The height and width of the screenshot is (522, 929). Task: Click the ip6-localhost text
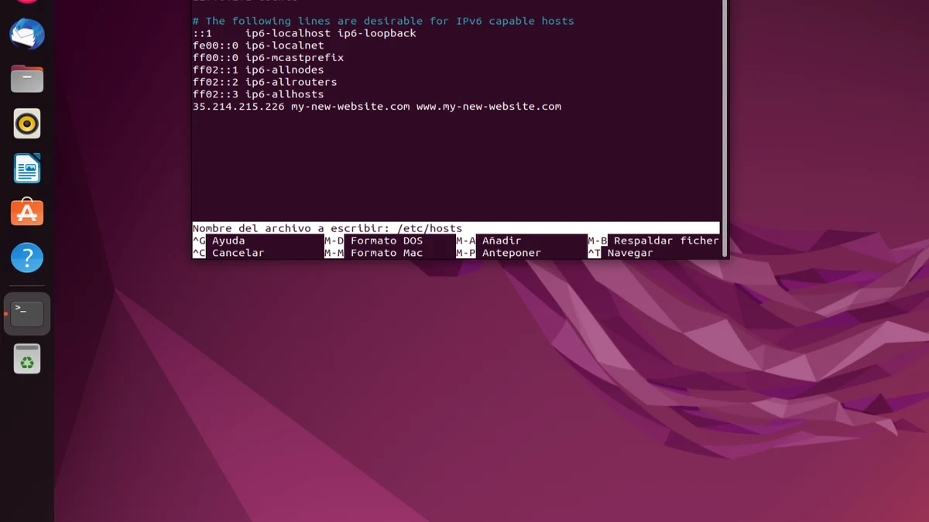(x=288, y=33)
